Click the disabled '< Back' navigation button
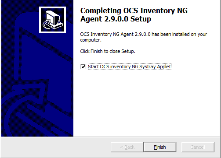The width and height of the screenshot is (221, 158). (127, 147)
